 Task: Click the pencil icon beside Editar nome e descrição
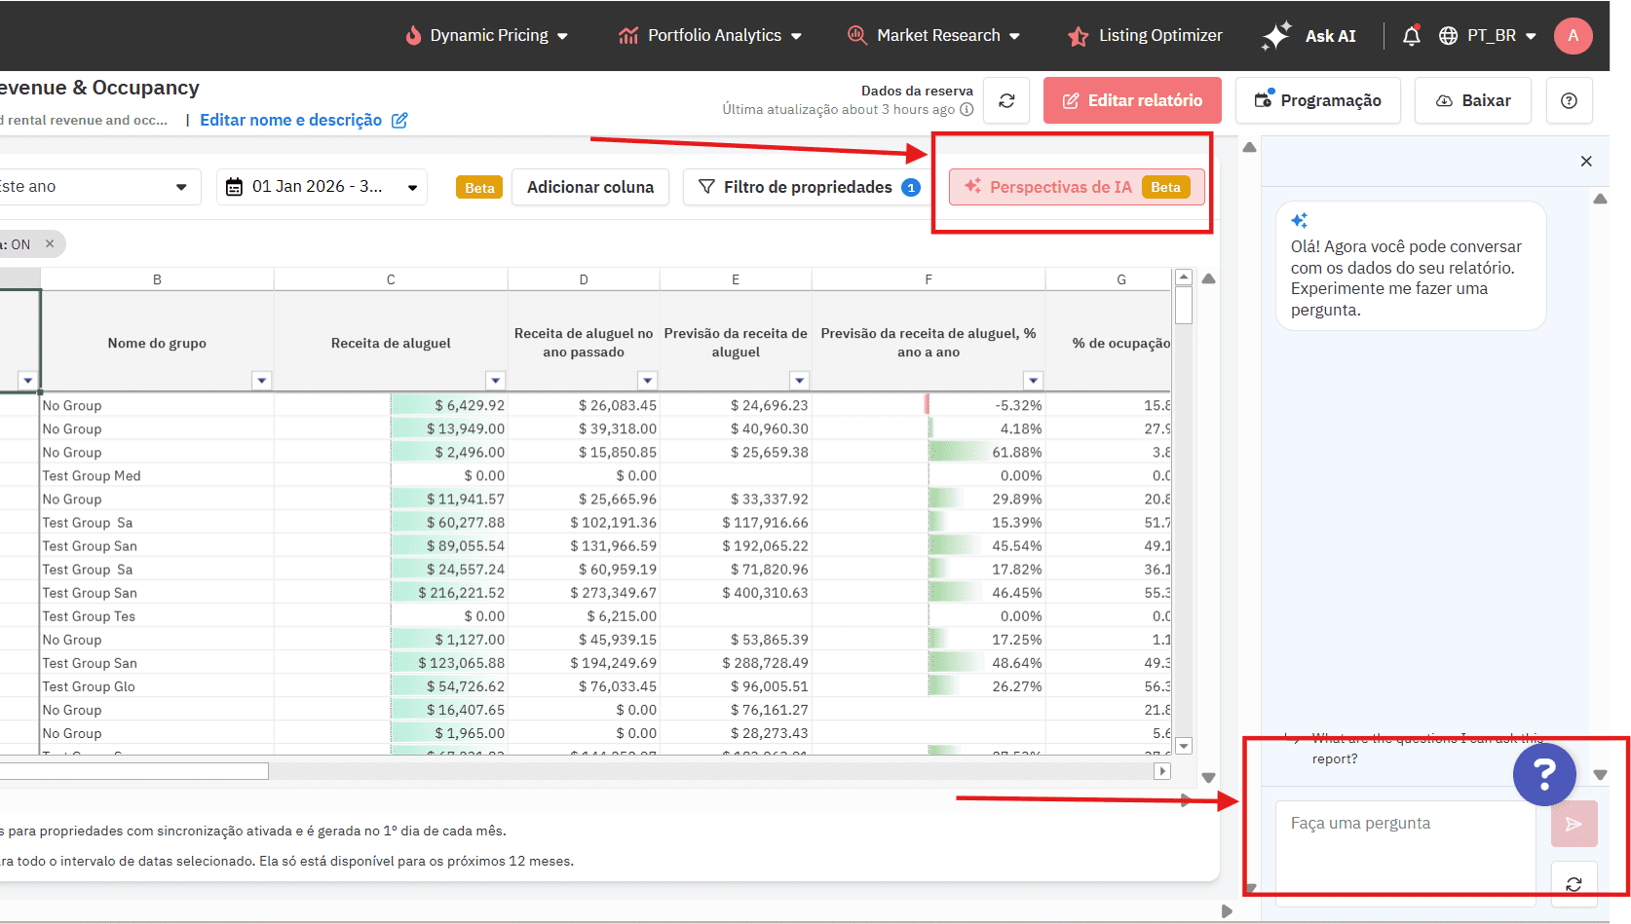399,120
